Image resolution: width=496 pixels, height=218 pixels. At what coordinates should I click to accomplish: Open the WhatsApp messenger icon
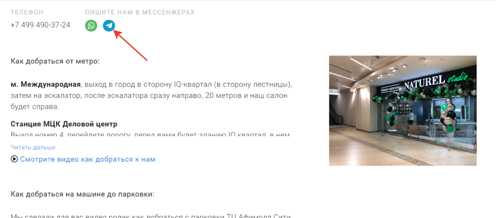pyautogui.click(x=91, y=26)
